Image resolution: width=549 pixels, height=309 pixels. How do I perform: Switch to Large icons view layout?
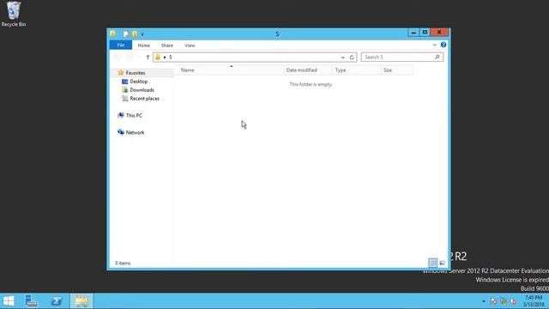(443, 263)
